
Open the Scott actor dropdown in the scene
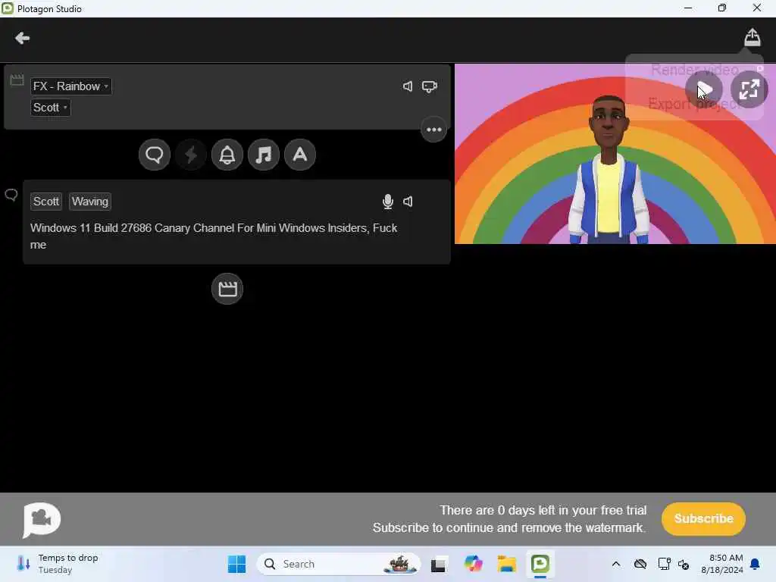(x=51, y=108)
